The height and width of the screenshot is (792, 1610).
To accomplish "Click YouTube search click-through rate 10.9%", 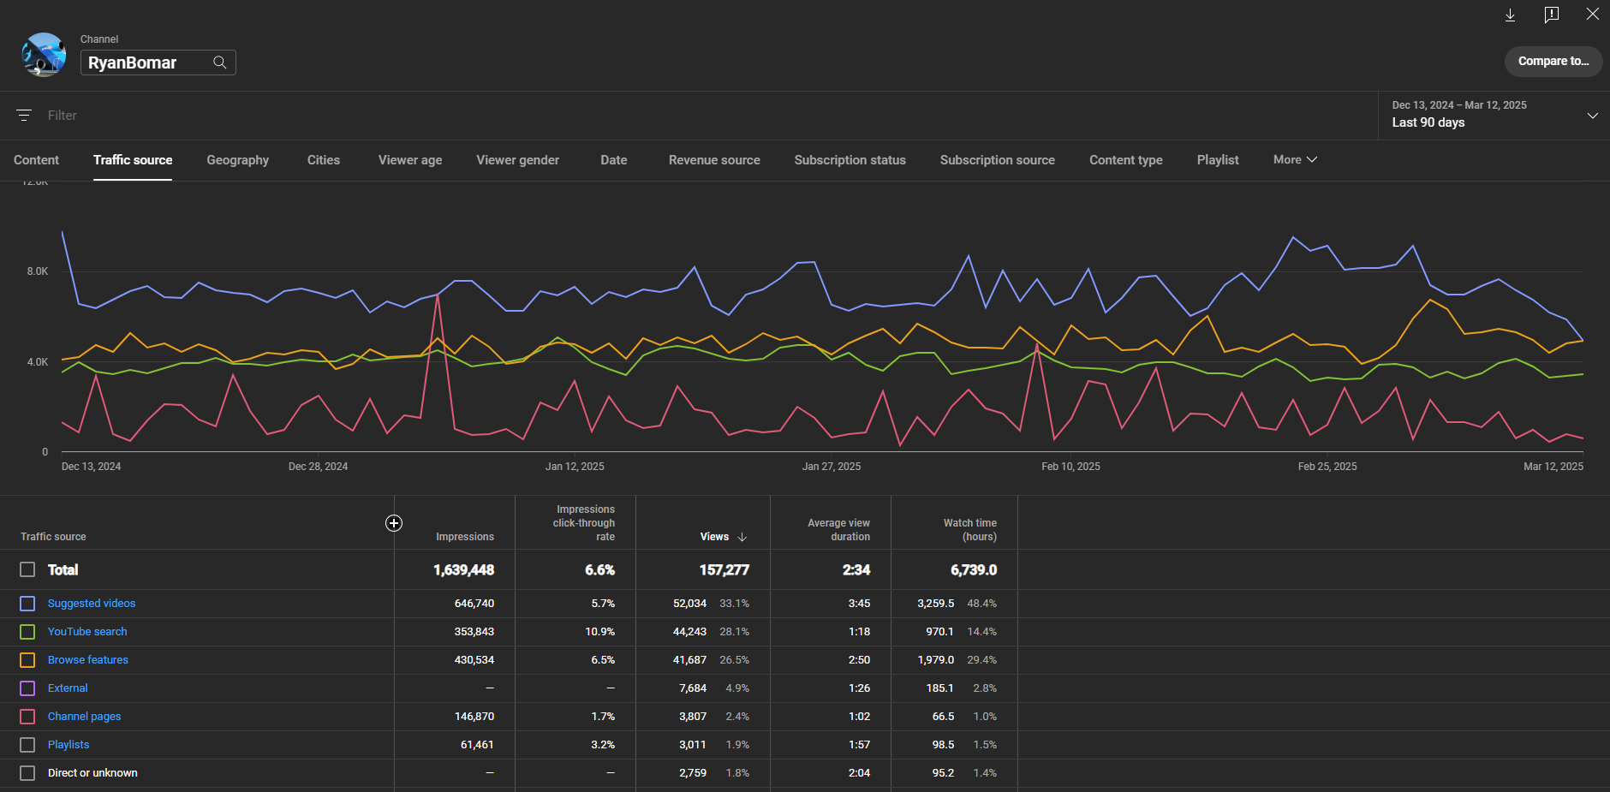I will tap(600, 632).
